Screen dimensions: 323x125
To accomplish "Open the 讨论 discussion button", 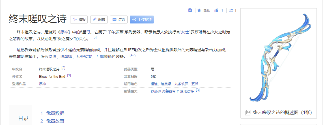I will (119, 20).
